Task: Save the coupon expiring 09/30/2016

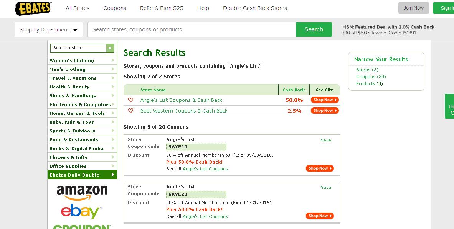Action: coord(326,140)
